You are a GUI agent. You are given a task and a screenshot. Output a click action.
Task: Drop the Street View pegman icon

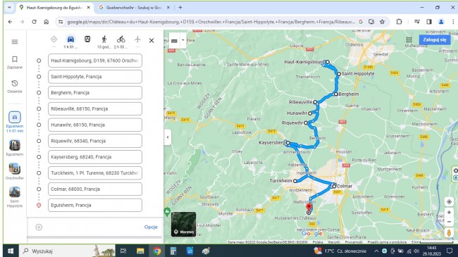(x=449, y=233)
